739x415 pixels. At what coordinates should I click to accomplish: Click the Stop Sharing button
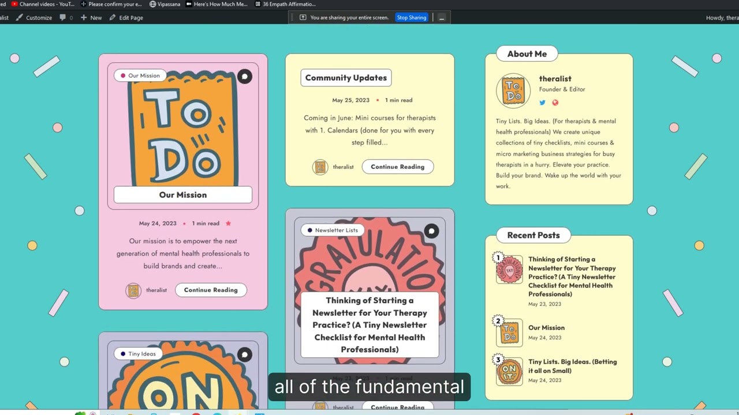point(412,18)
